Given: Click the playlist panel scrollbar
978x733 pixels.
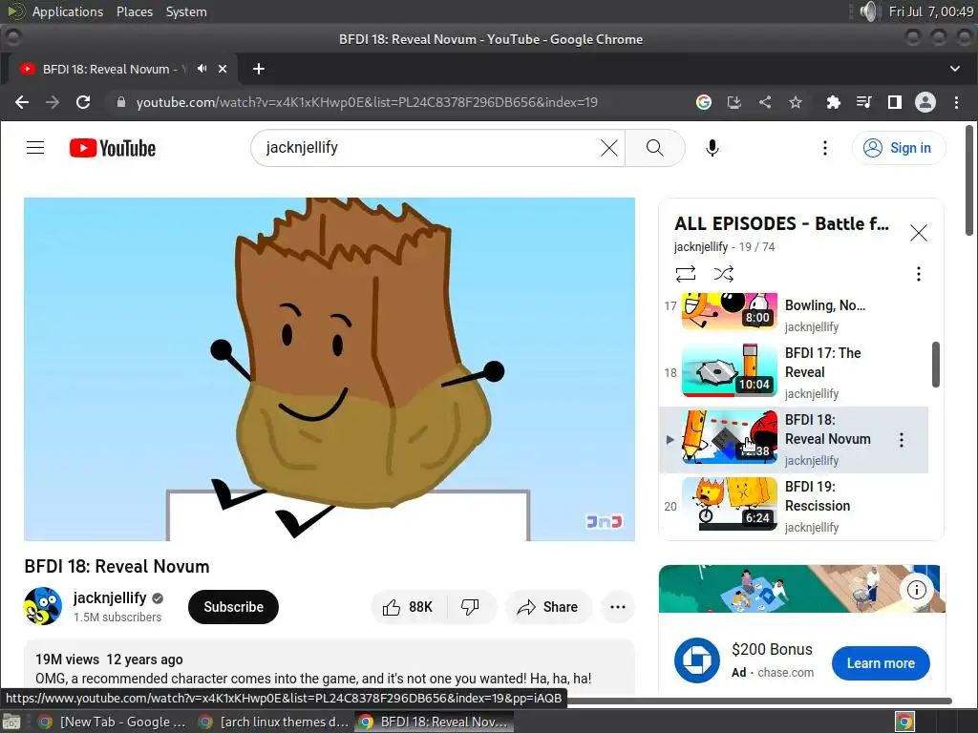Looking at the screenshot, I should tap(936, 364).
